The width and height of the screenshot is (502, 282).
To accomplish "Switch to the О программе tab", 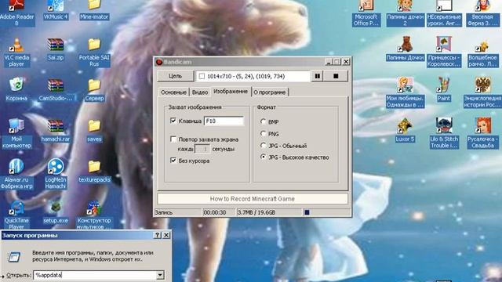I will (x=270, y=92).
